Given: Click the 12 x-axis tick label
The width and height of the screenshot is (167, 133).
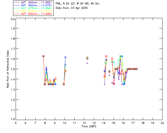Looking at the screenshot, I should pyautogui.click(x=84, y=123).
